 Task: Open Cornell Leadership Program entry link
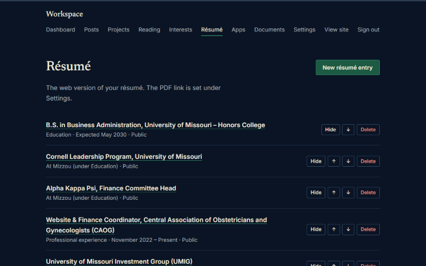click(124, 157)
